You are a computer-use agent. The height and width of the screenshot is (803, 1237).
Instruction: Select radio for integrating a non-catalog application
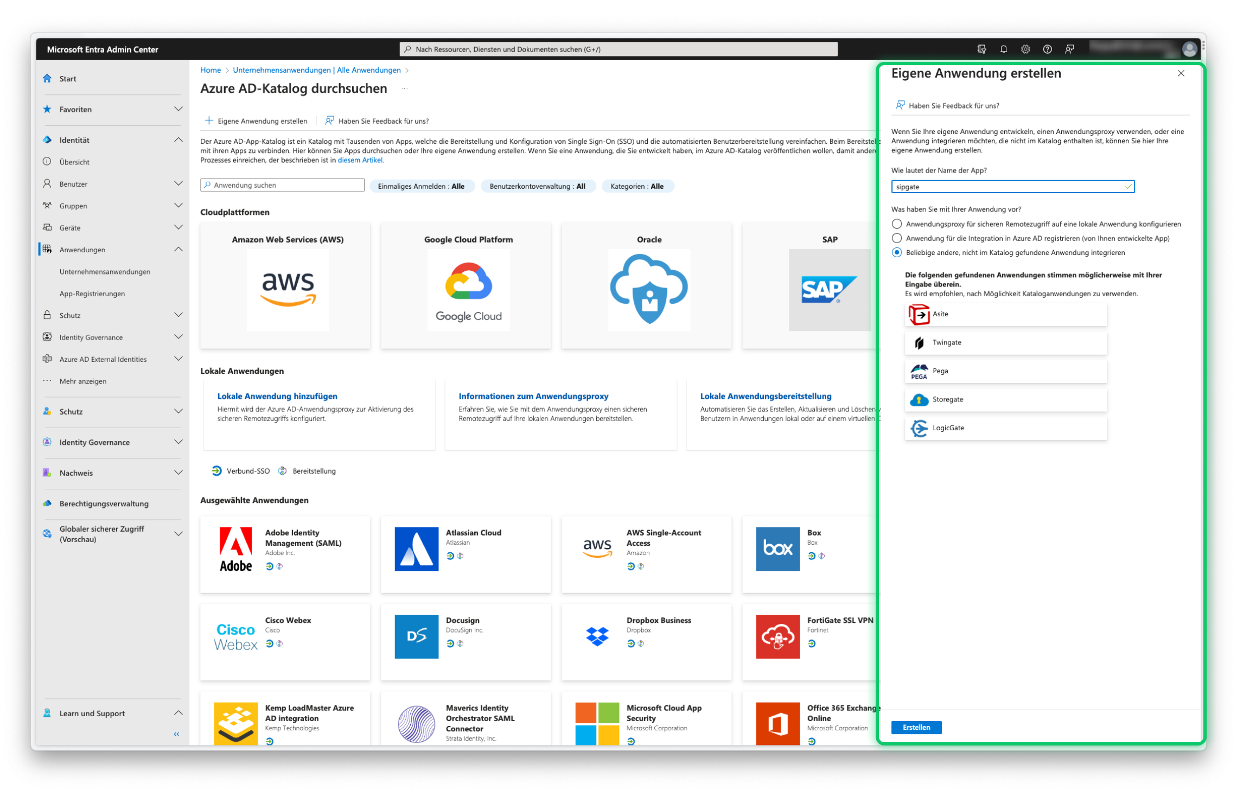(896, 252)
